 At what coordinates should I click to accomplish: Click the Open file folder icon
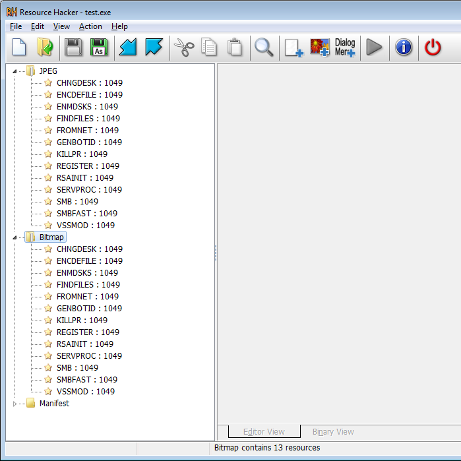[x=45, y=47]
